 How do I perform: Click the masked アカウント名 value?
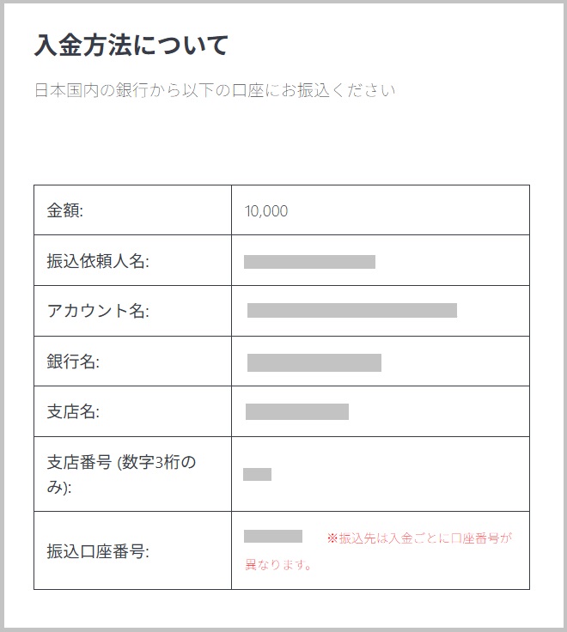pos(352,310)
